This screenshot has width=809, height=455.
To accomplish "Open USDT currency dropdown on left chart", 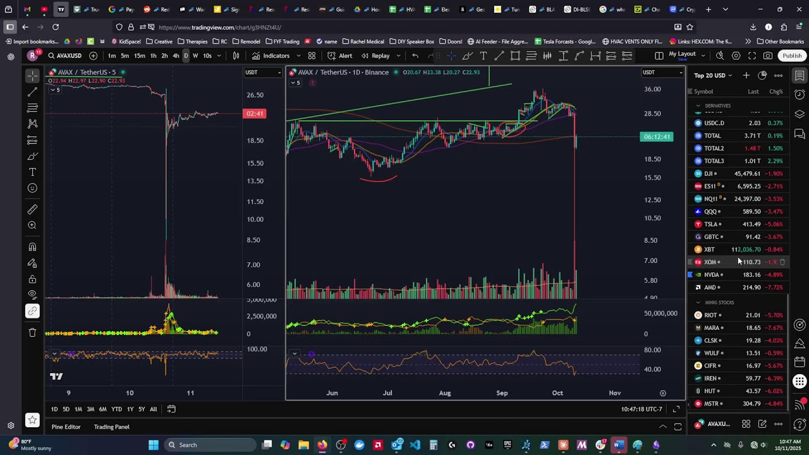I will pyautogui.click(x=263, y=73).
